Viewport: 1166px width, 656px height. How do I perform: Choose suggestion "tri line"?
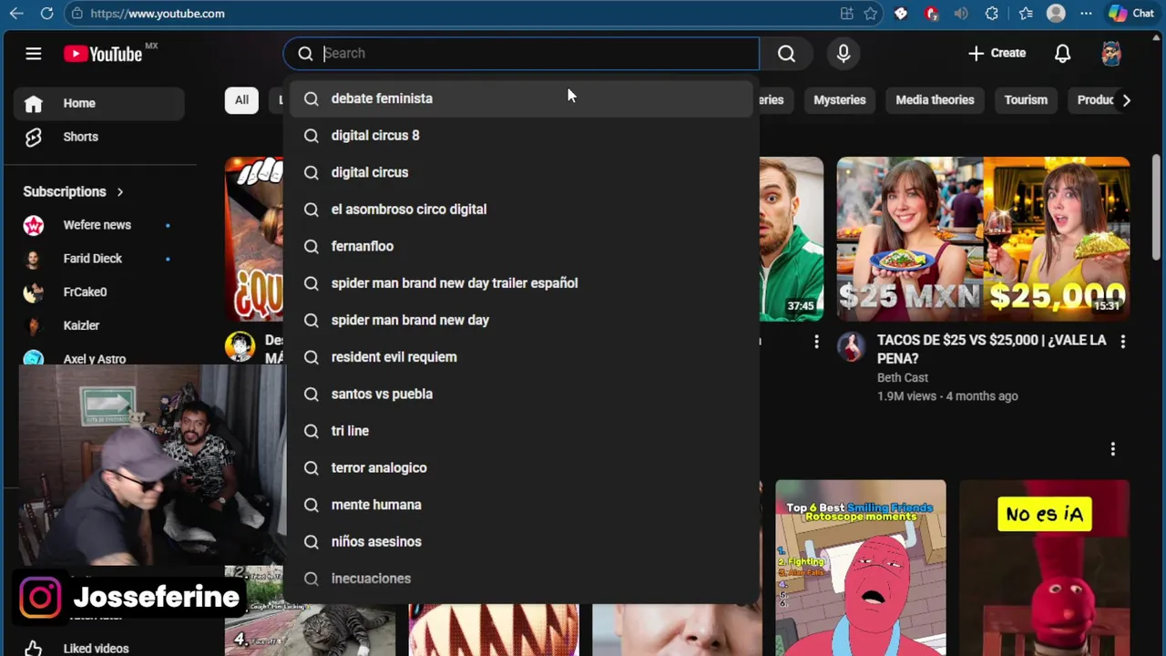(x=521, y=431)
